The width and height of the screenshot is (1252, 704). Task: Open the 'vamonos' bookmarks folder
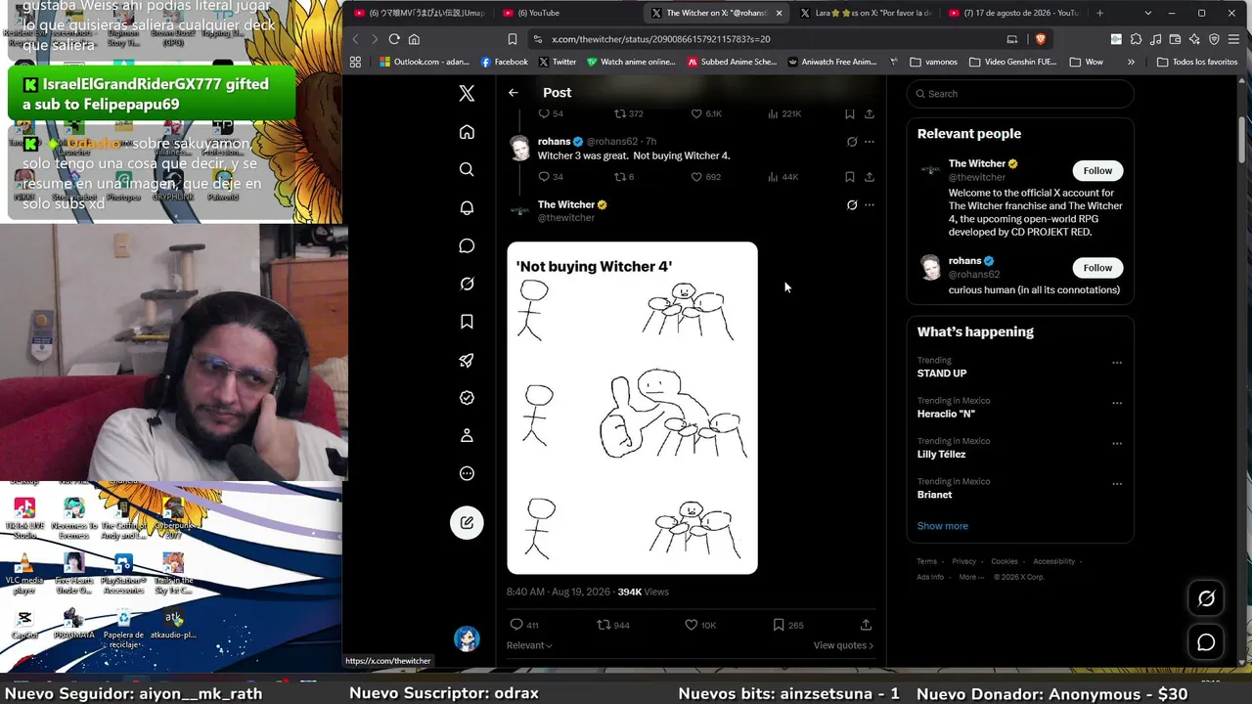(934, 62)
